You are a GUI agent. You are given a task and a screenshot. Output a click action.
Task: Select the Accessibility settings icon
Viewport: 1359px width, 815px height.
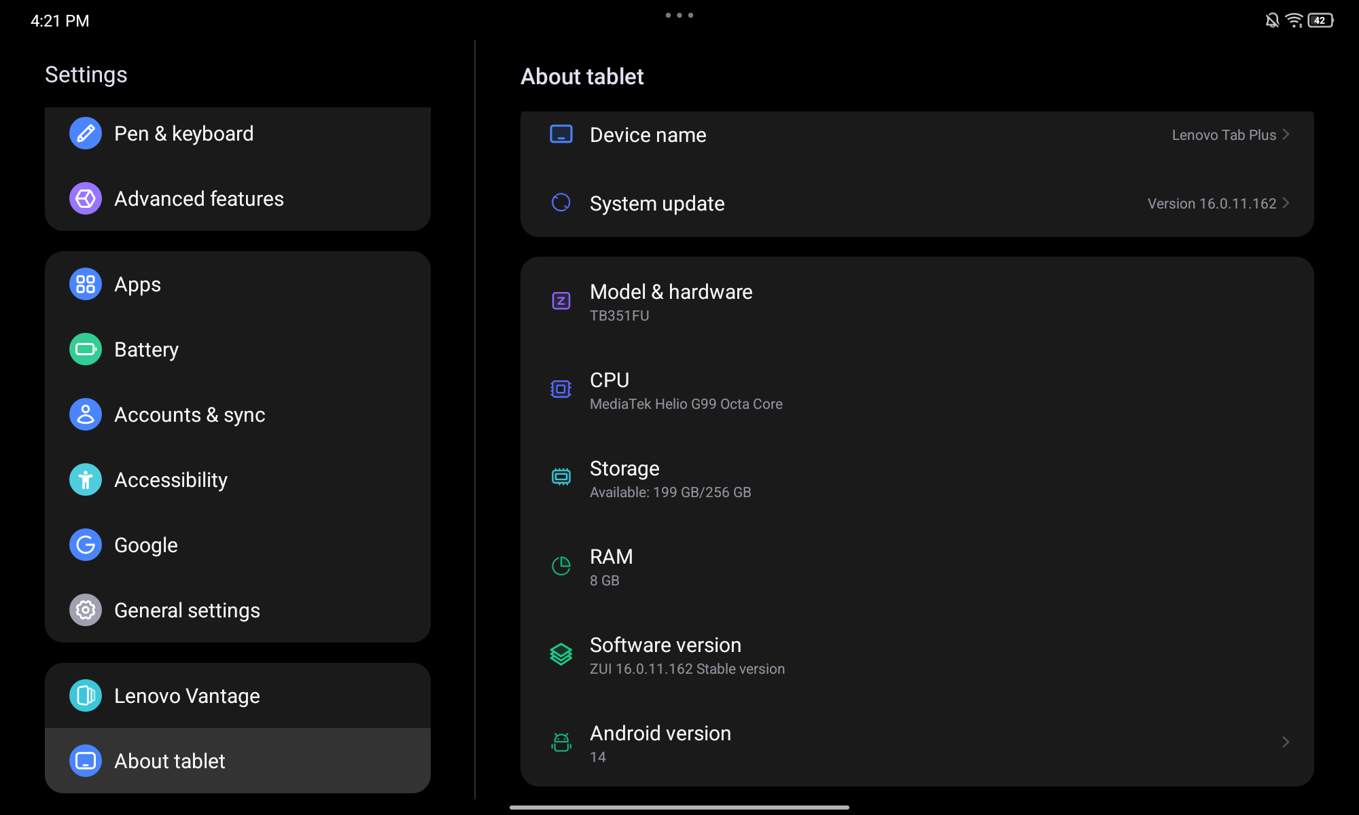(86, 479)
